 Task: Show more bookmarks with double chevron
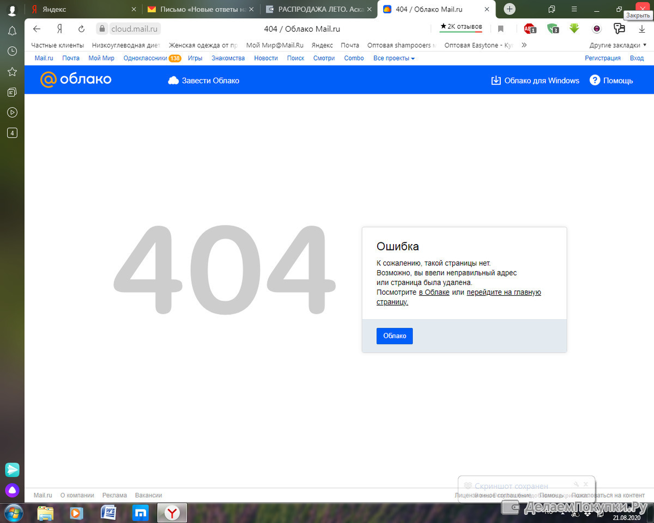pyautogui.click(x=524, y=45)
